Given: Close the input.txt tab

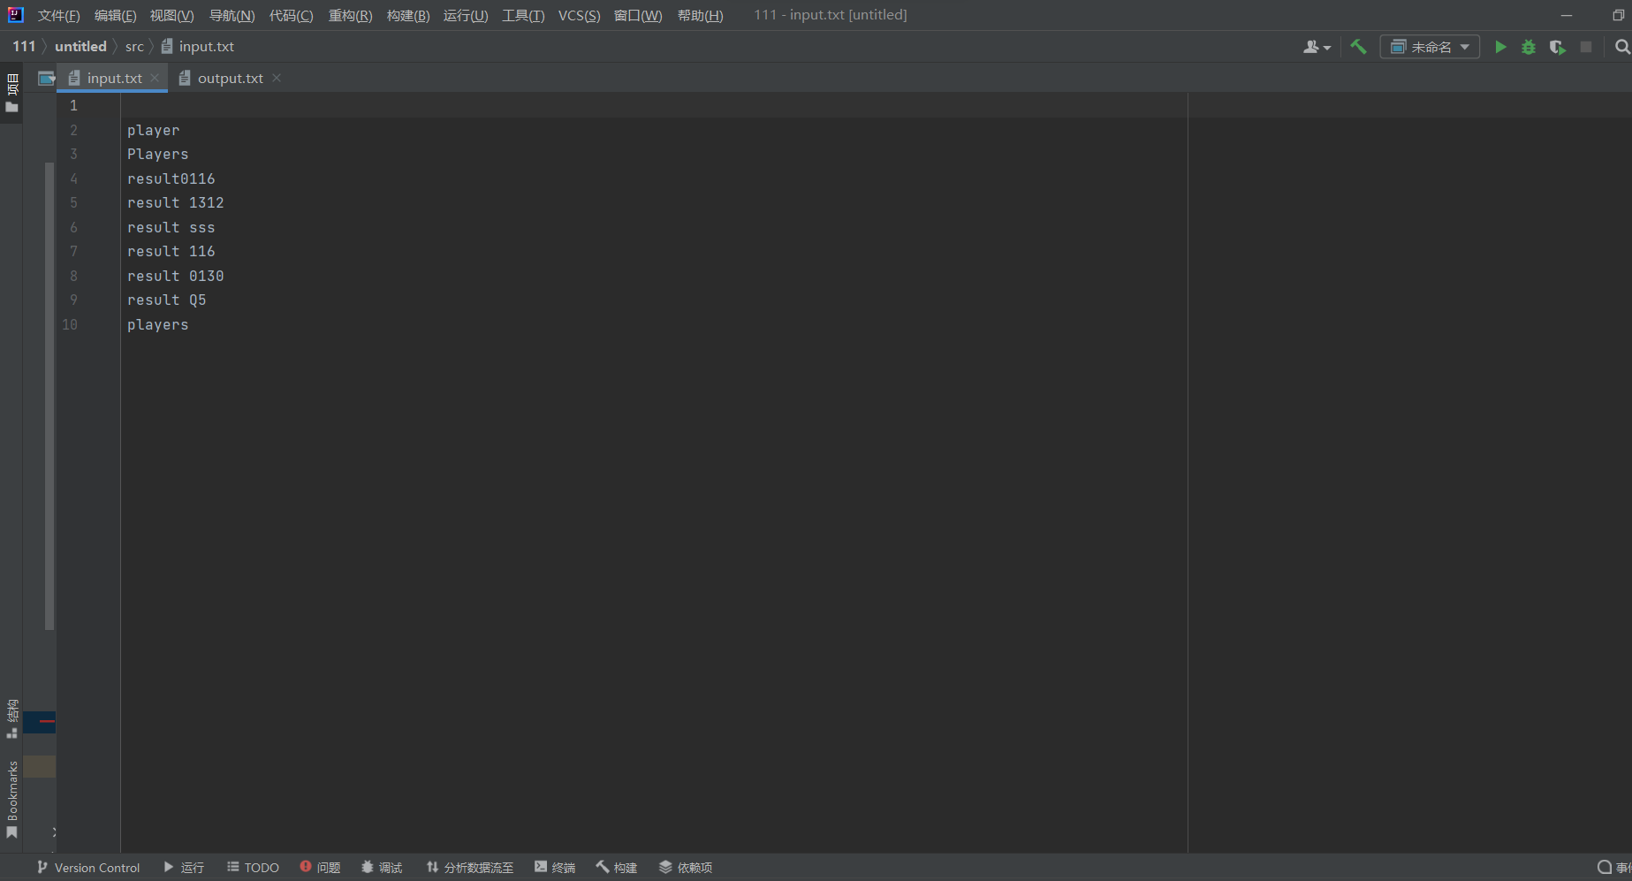Looking at the screenshot, I should [155, 78].
